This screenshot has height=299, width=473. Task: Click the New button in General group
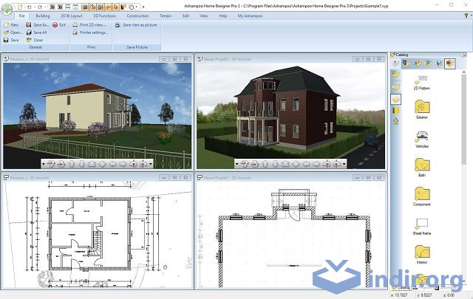(x=11, y=24)
